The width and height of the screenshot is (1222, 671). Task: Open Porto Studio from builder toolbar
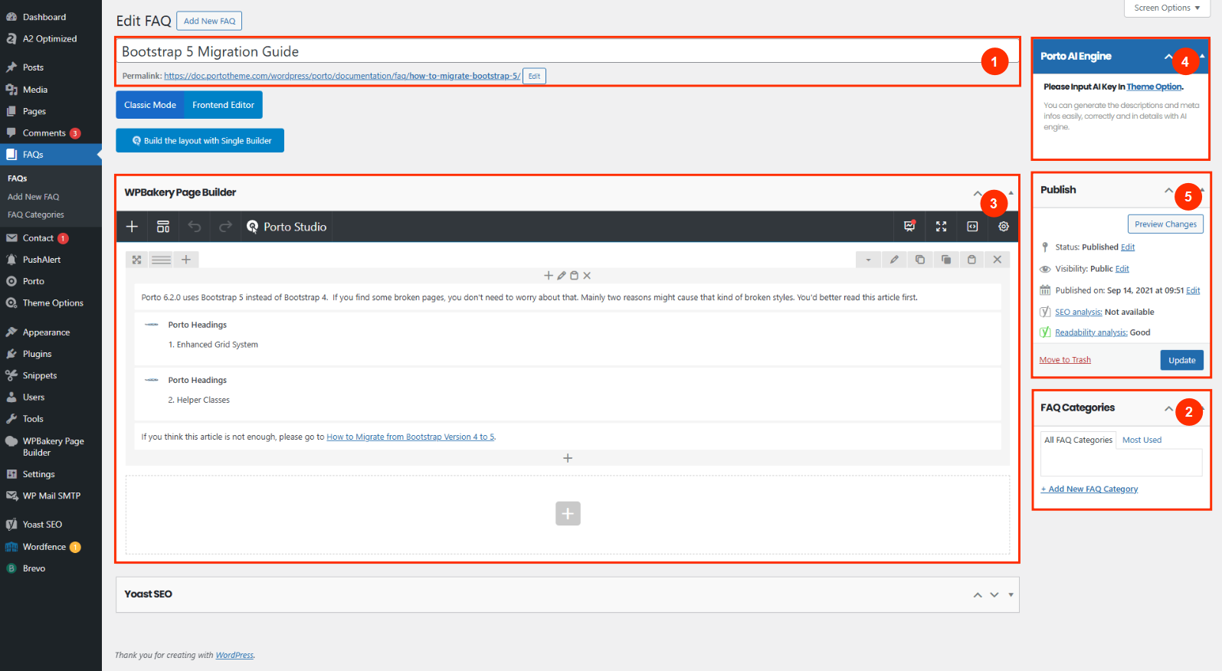[287, 227]
